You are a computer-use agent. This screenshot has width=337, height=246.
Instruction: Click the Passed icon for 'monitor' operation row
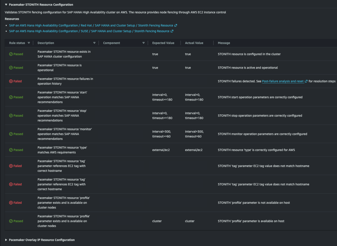click(11, 134)
